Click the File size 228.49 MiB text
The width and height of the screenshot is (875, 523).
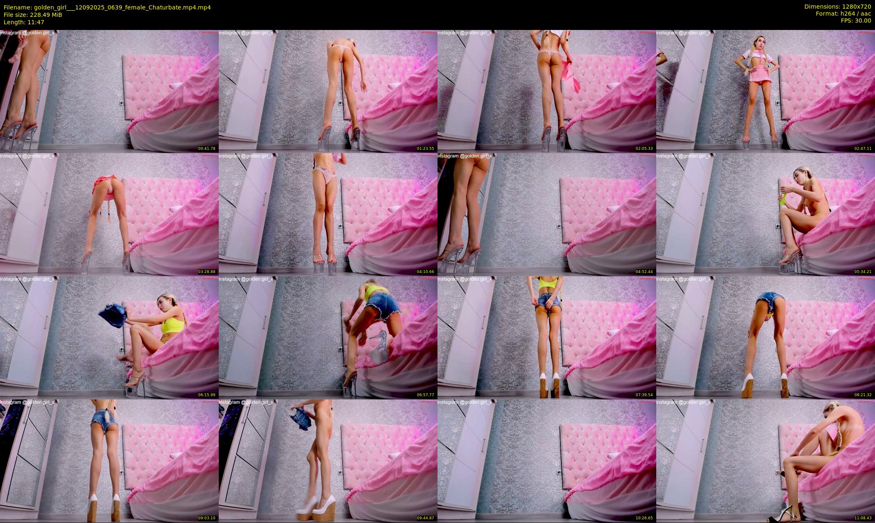point(33,14)
